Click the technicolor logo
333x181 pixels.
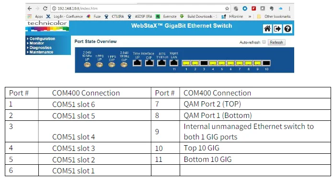[x=47, y=26]
